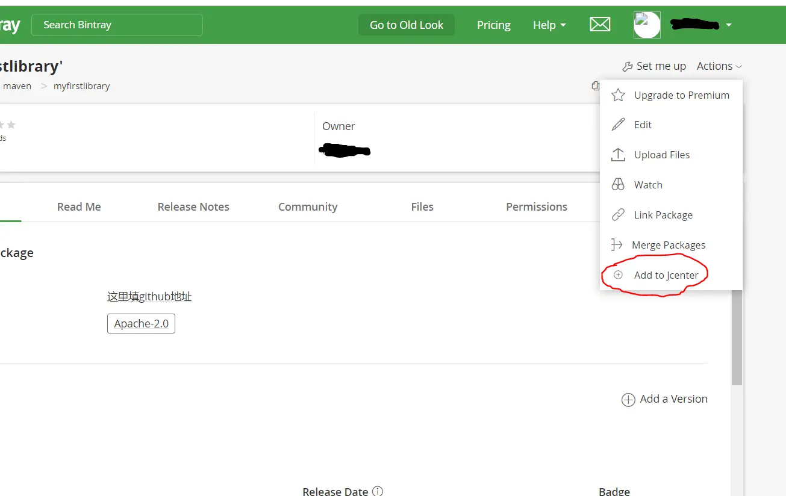The image size is (786, 496).
Task: Click the chain link icon
Action: [618, 215]
